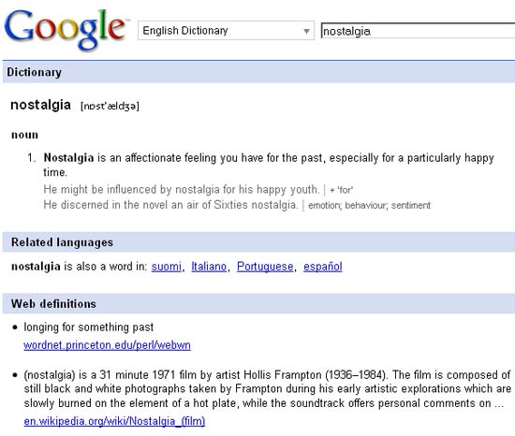Screen dimensions: 515x436
Task: Click the Web definitions section header
Action: click(258, 303)
